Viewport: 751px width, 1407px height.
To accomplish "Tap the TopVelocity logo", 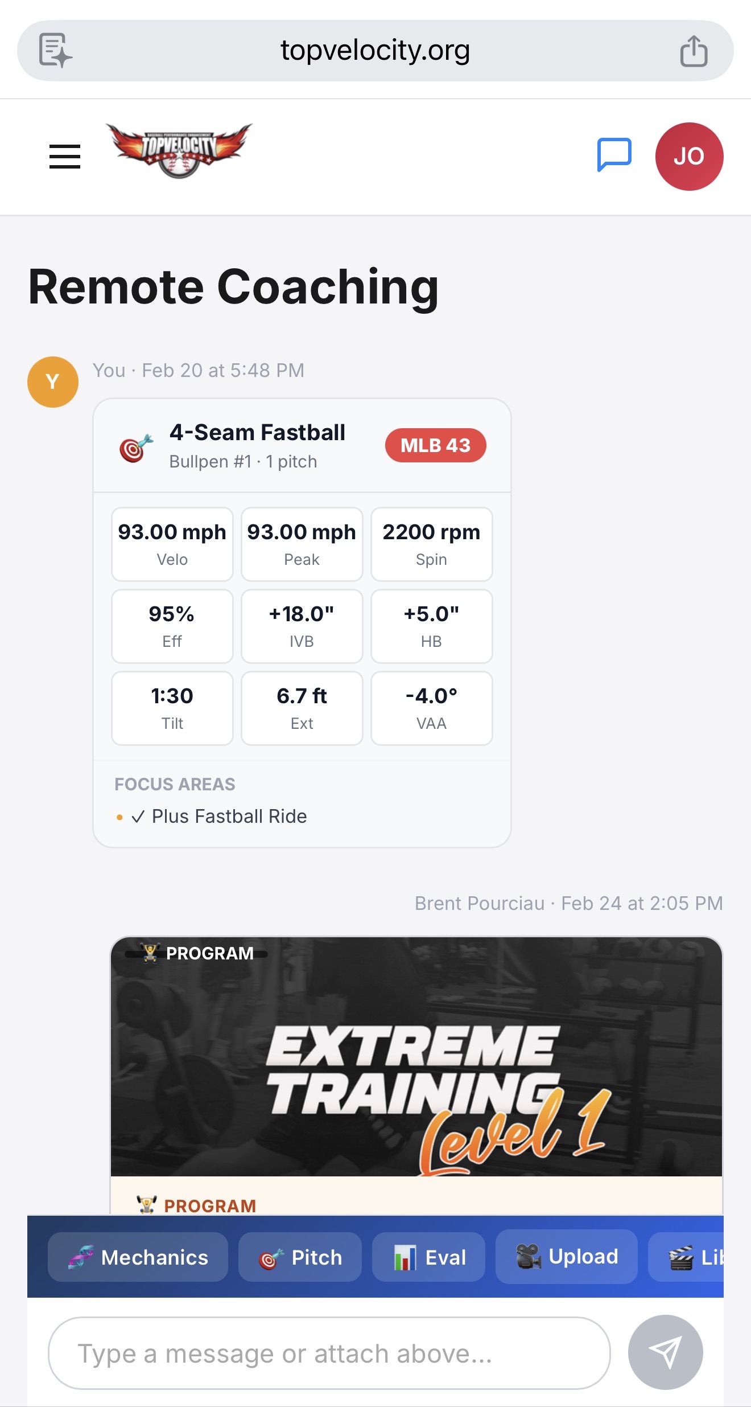I will 179,150.
